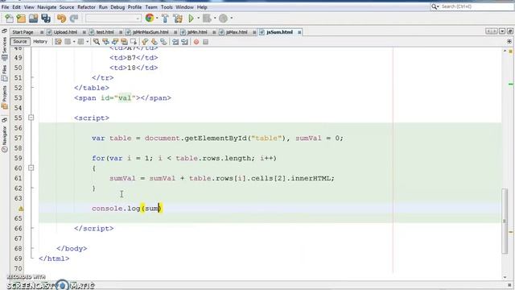Click the Redo arrow icon

point(74,19)
